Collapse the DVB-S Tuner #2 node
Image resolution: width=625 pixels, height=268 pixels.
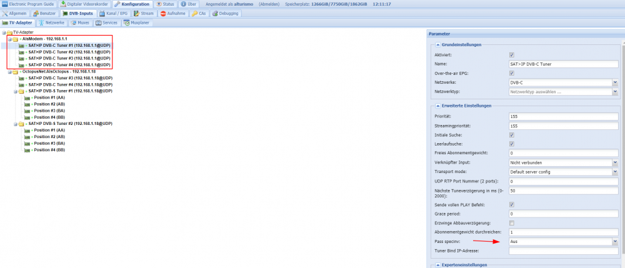tap(15, 124)
